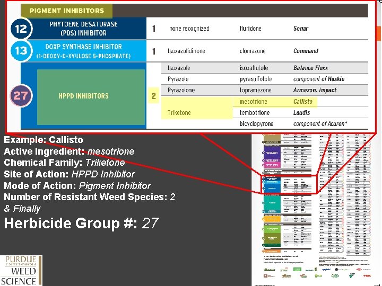Click 'Armezon, Impact' product names
The width and height of the screenshot is (382, 286).
[315, 90]
